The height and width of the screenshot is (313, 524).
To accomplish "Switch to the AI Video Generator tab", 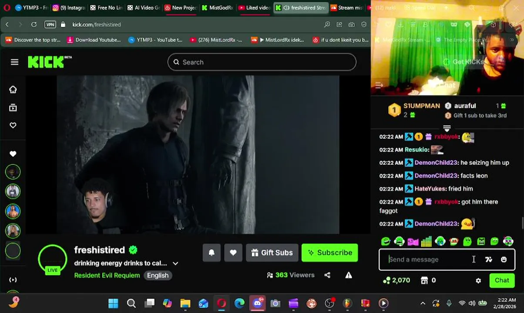I will pos(144,7).
